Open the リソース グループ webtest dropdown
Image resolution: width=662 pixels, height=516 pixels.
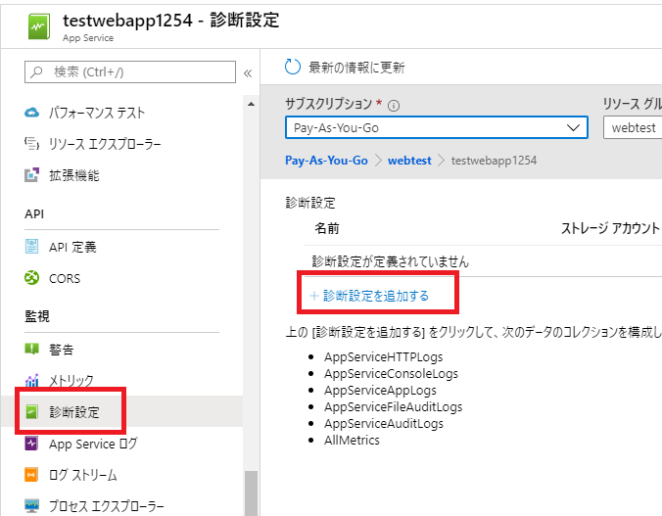point(633,127)
